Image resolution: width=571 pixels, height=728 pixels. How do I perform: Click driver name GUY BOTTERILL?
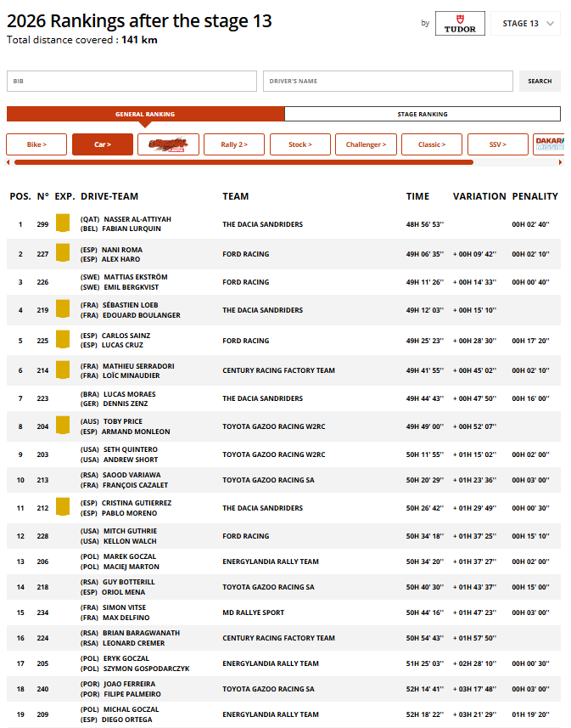(x=129, y=582)
